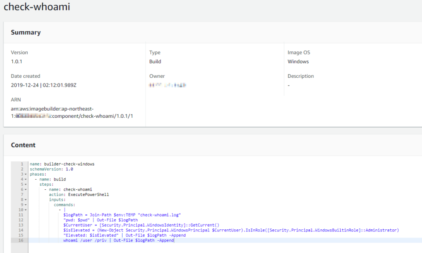
Task: Click the schemaVersion 1.0 line
Action: [51, 169]
